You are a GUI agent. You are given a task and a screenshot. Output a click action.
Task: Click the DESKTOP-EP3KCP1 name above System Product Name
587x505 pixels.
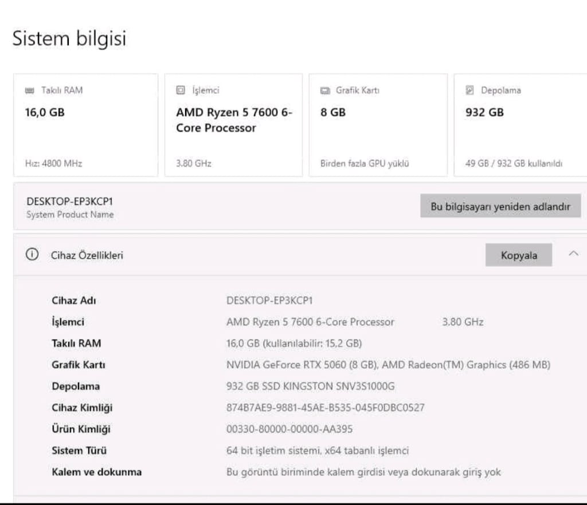pyautogui.click(x=69, y=202)
